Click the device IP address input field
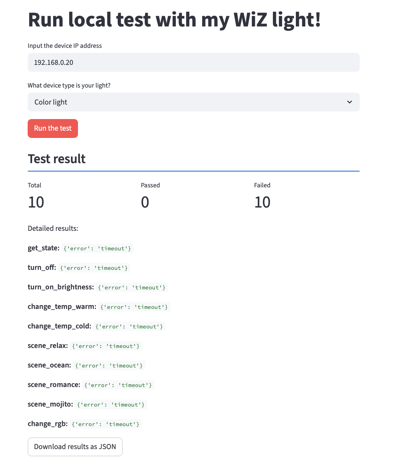This screenshot has width=393, height=473. (x=194, y=62)
